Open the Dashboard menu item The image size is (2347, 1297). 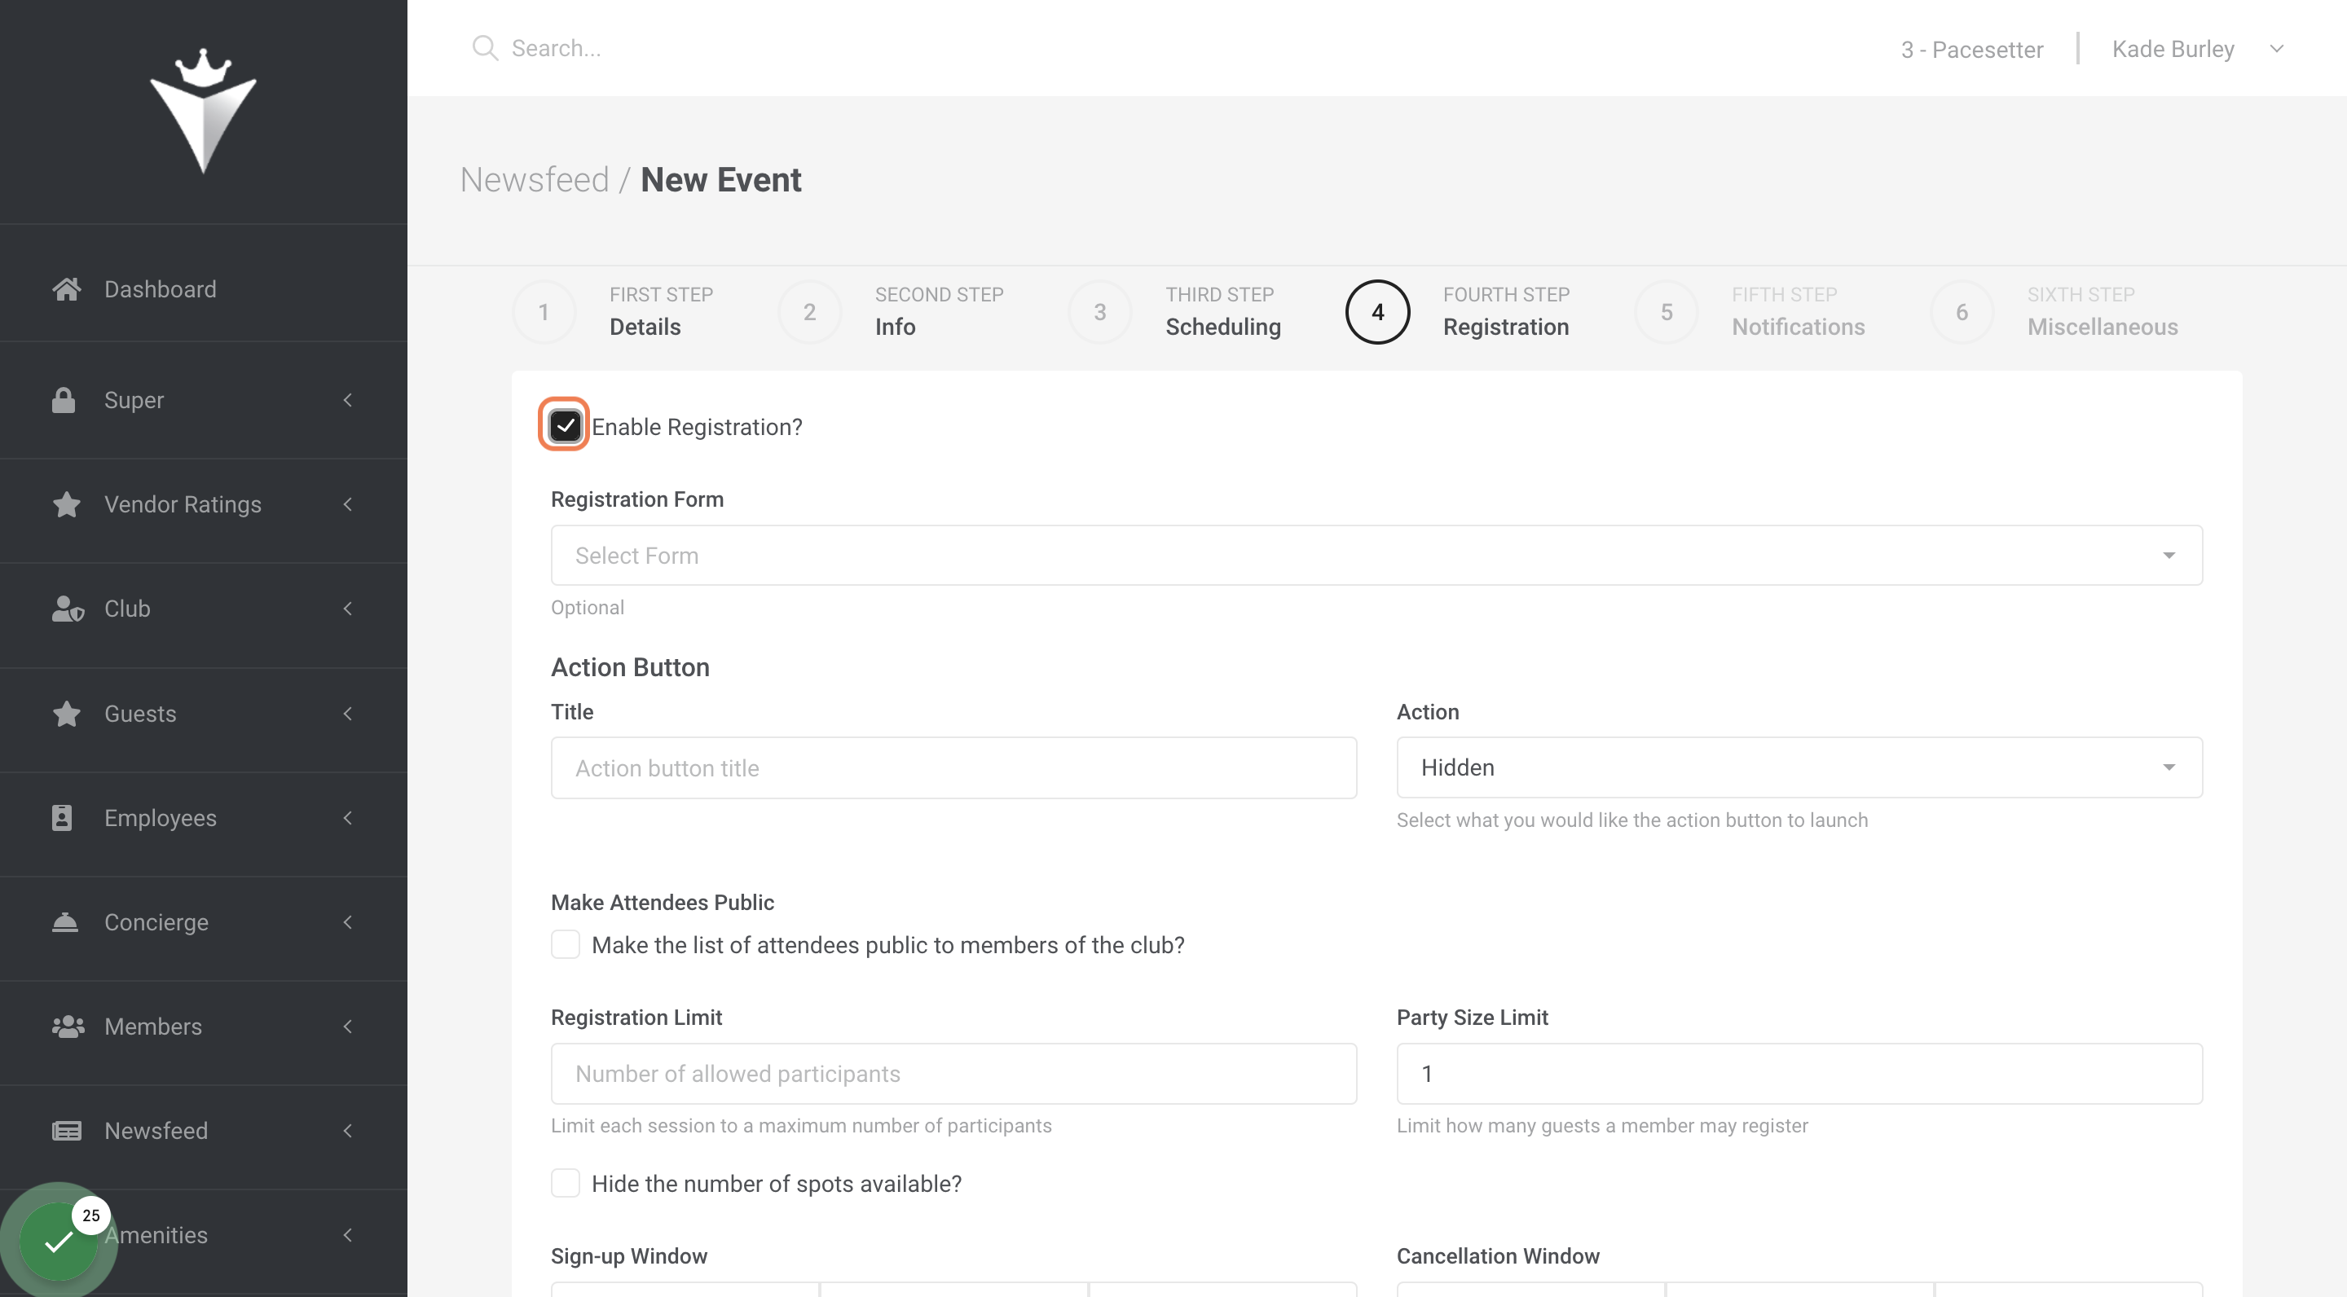pos(203,288)
